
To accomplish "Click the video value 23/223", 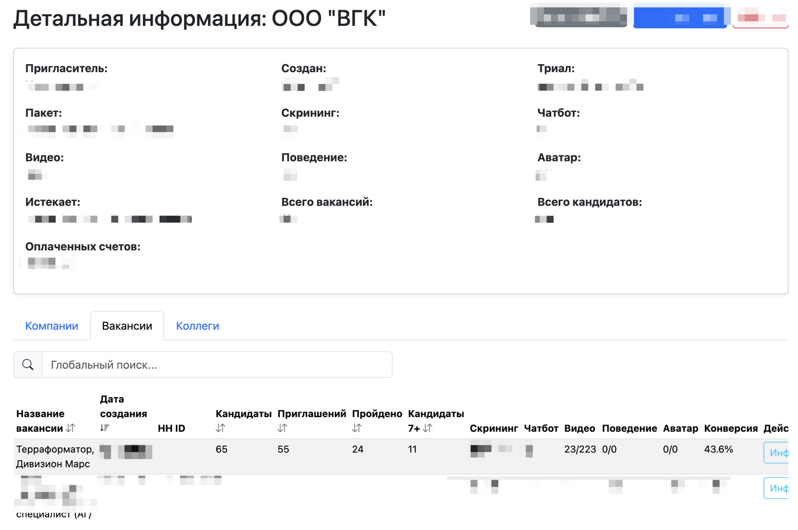I will pyautogui.click(x=580, y=450).
